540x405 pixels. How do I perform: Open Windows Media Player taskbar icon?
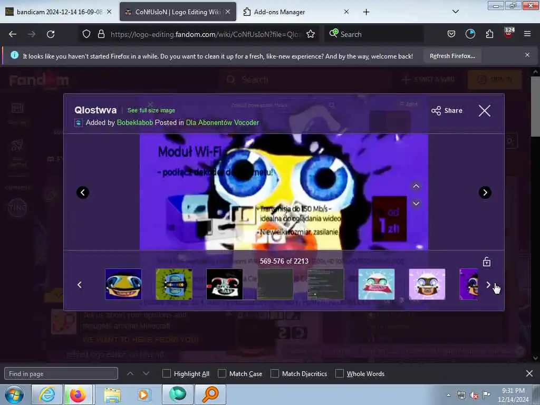point(143,395)
